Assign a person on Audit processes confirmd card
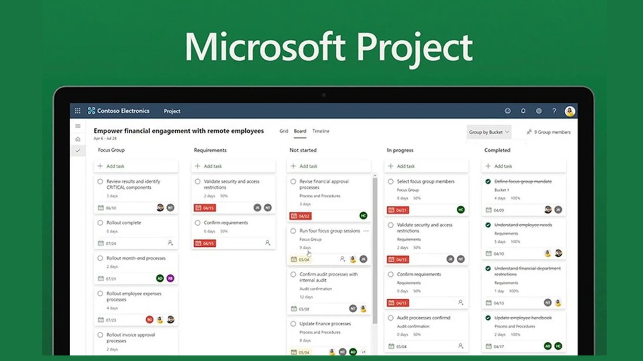Screen dimensions: 643x361 pos(460,346)
